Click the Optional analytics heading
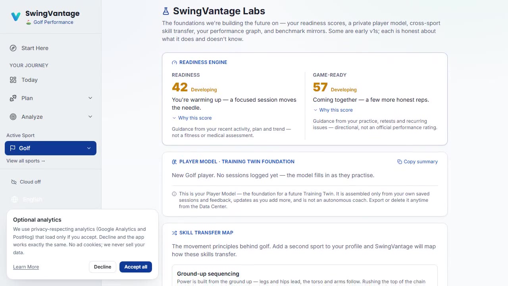 (37, 220)
